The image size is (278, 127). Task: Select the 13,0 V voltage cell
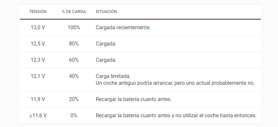[38, 28]
